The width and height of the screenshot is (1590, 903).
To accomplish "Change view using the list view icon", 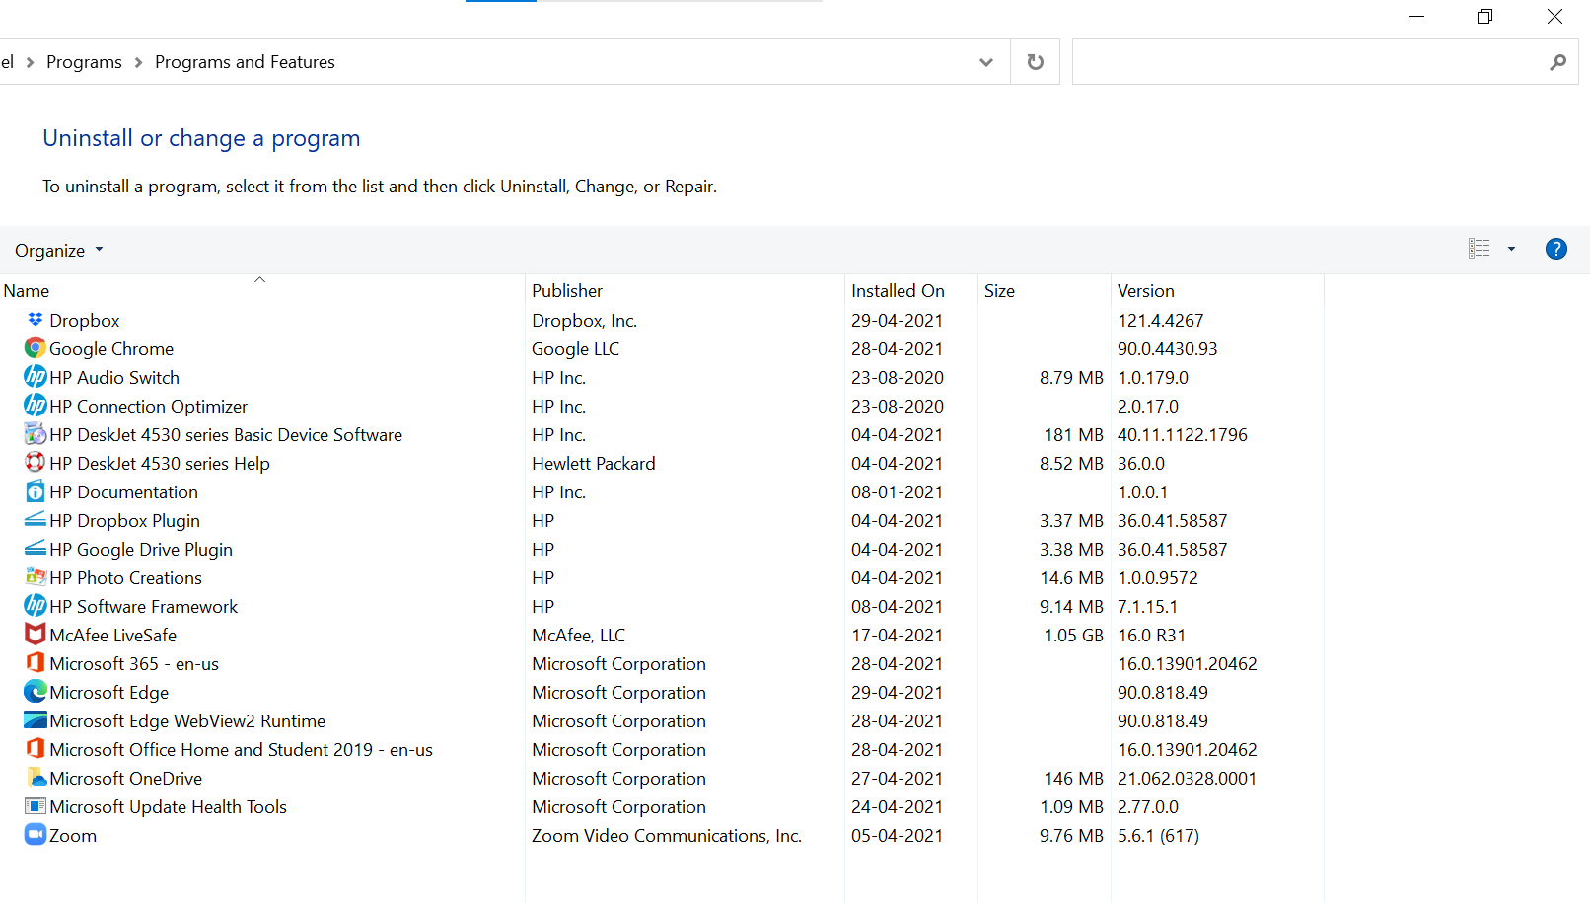I will [1479, 249].
